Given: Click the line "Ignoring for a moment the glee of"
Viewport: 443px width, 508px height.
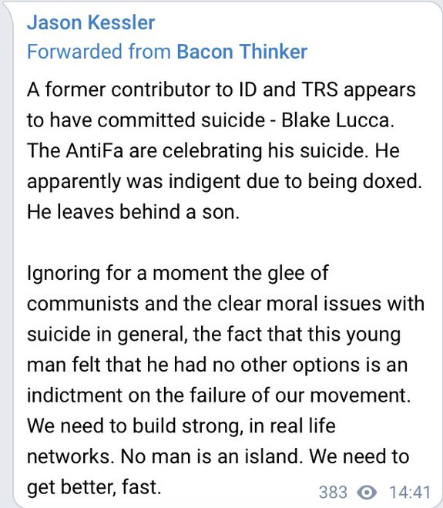Looking at the screenshot, I should 178,273.
